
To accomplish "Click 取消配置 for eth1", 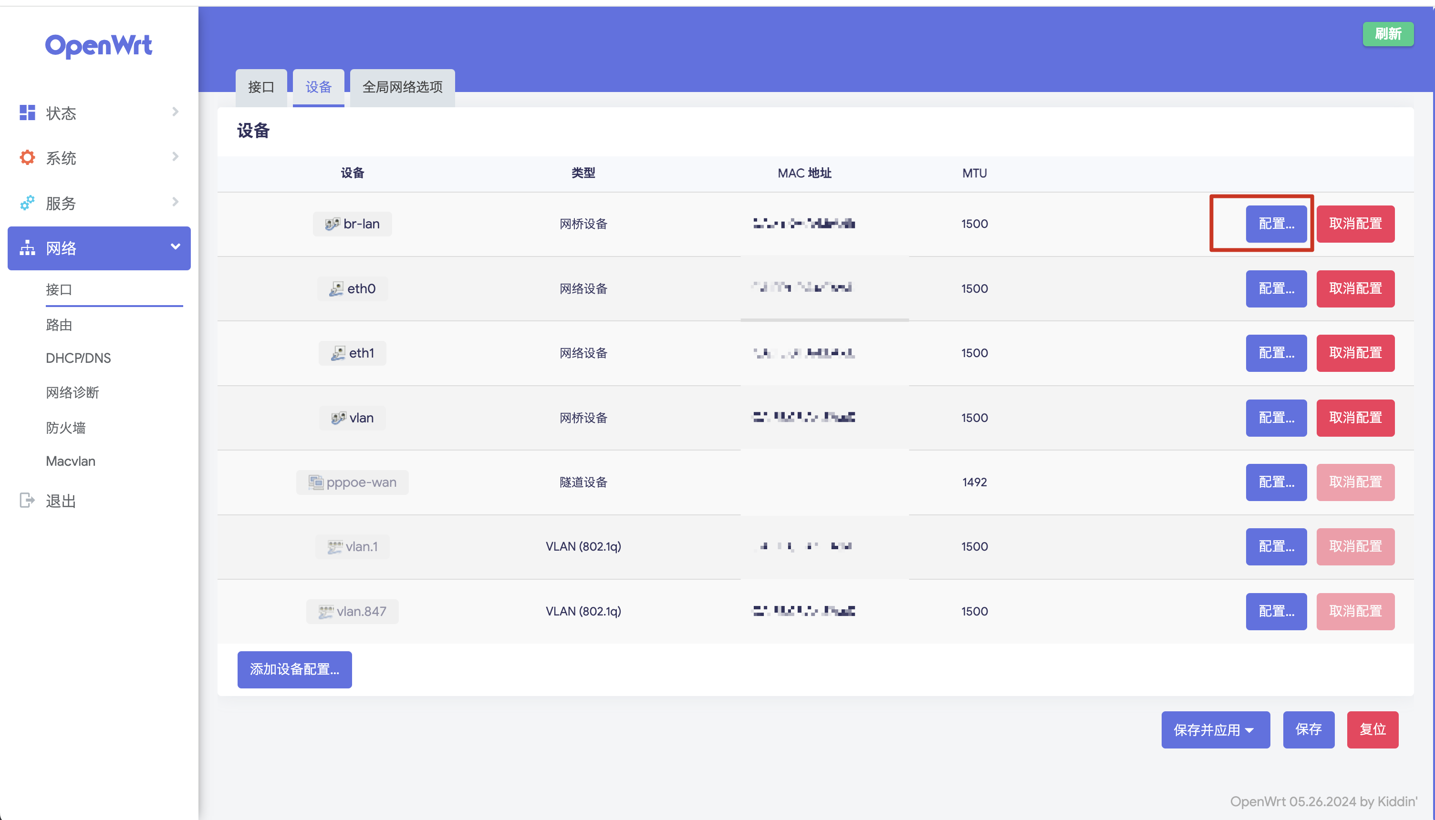I will point(1355,353).
